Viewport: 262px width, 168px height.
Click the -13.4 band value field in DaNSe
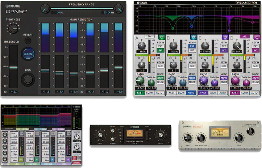tap(59, 92)
